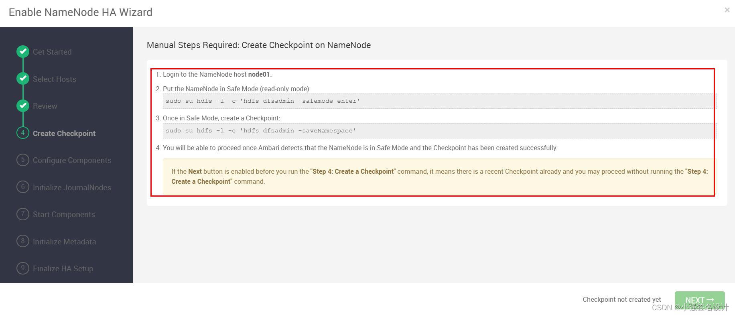
Task: Open the Get Started step
Action: [x=52, y=52]
